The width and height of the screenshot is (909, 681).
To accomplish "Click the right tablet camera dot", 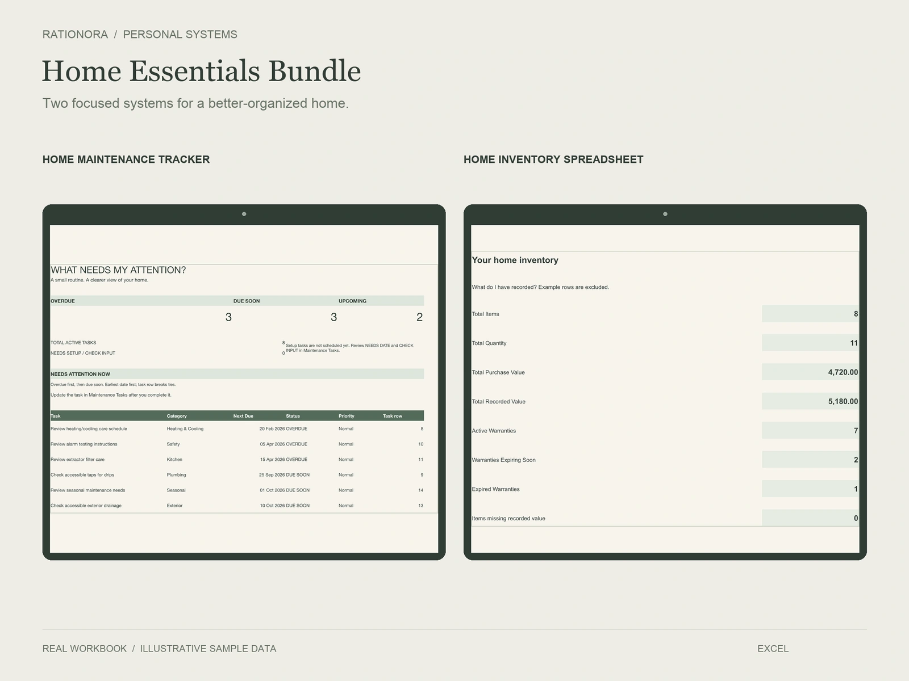I will pyautogui.click(x=665, y=214).
